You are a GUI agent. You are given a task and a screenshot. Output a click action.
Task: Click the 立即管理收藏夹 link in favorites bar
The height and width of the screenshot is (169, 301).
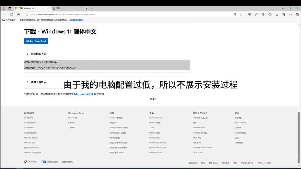pyautogui.click(x=76, y=20)
